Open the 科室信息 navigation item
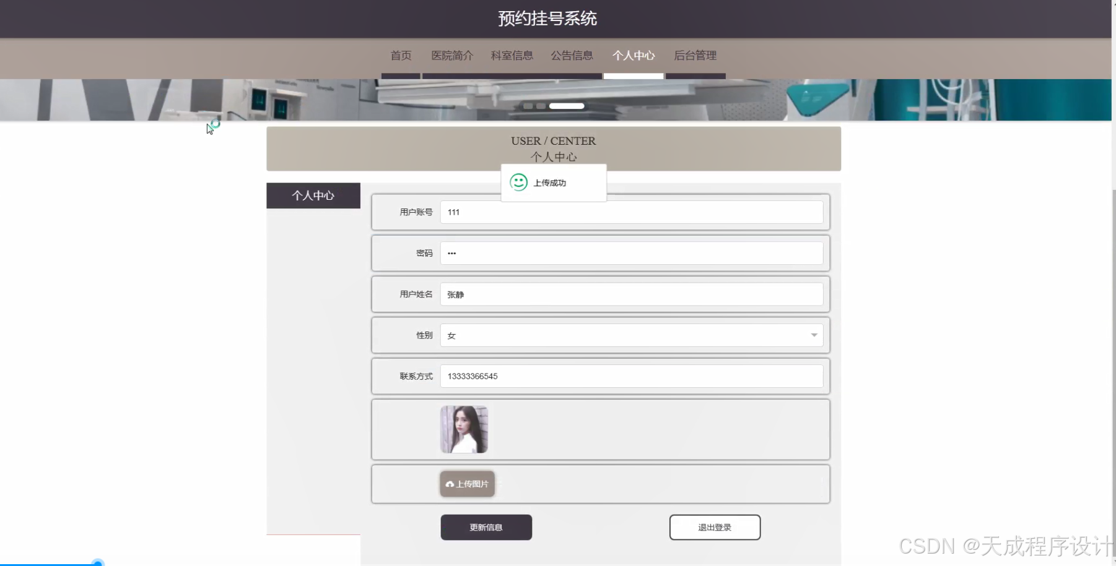Screen dimensions: 1116x566 pyautogui.click(x=512, y=56)
